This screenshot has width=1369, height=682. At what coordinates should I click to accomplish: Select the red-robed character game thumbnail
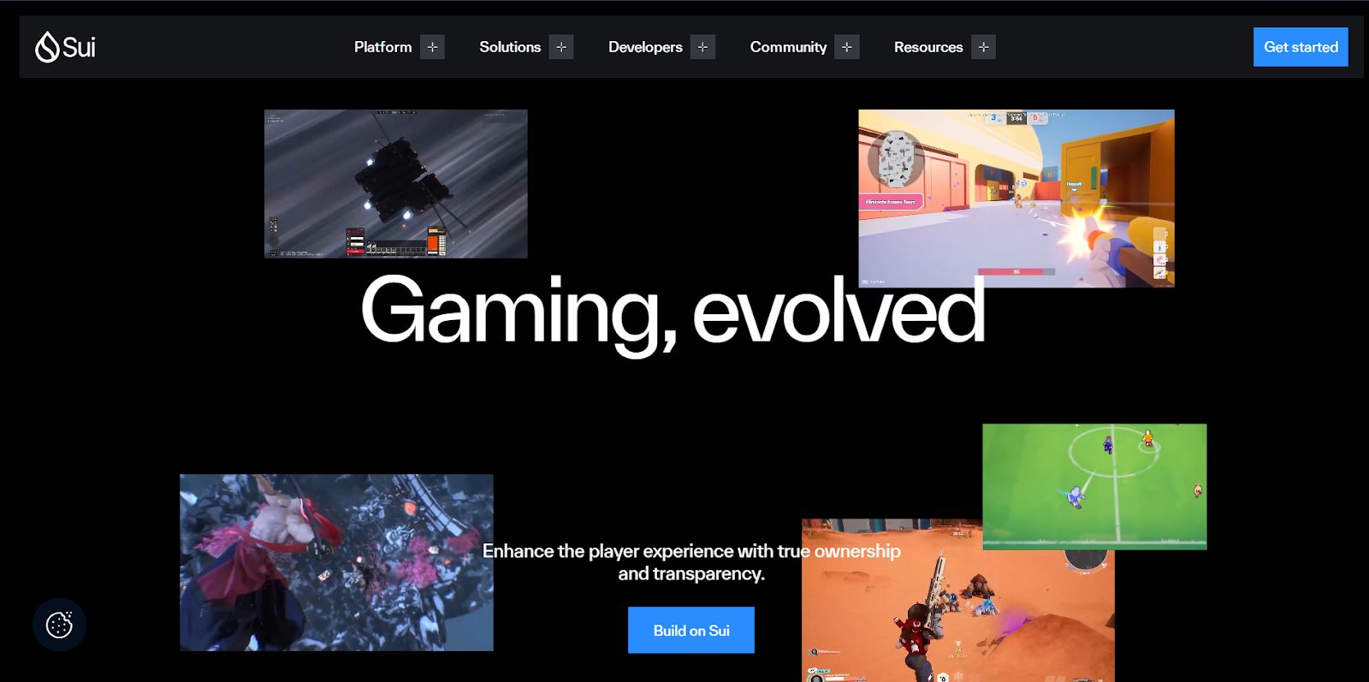(x=336, y=562)
